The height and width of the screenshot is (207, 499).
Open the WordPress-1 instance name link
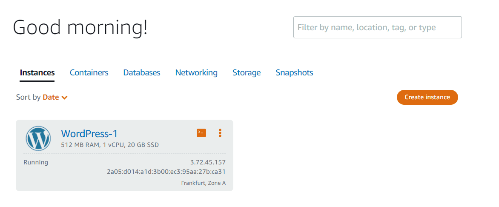(x=89, y=134)
